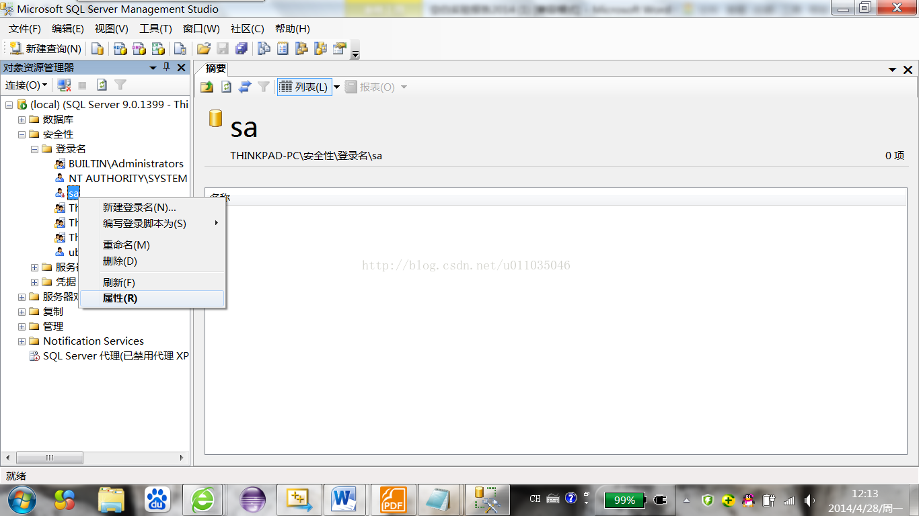Open the 连接(O) dropdown in Object Explorer
The width and height of the screenshot is (919, 516).
pos(26,85)
